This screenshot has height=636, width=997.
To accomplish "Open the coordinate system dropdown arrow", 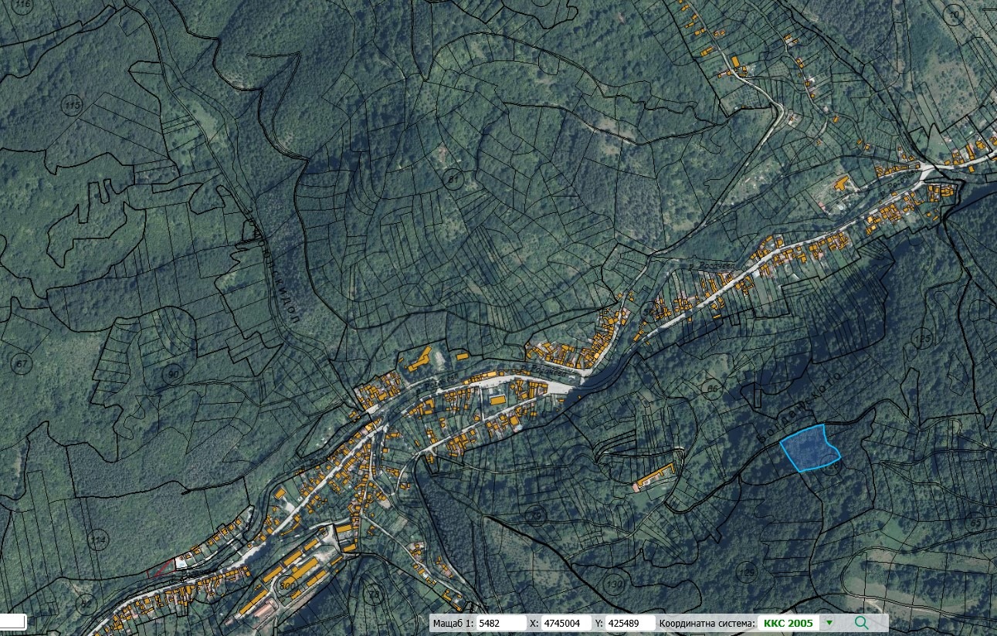I will 829,623.
